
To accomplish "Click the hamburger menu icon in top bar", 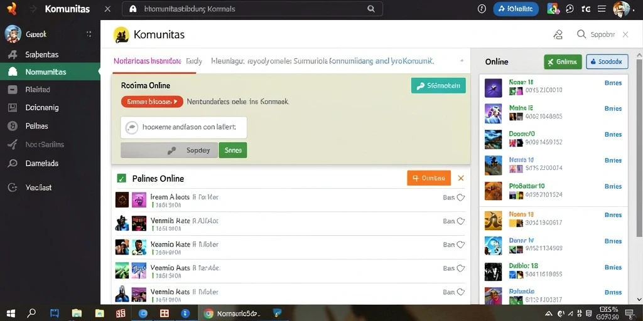I will coord(602,9).
